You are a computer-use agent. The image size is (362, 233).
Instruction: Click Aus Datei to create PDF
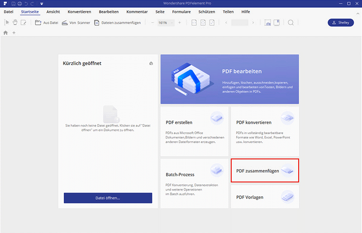(47, 23)
